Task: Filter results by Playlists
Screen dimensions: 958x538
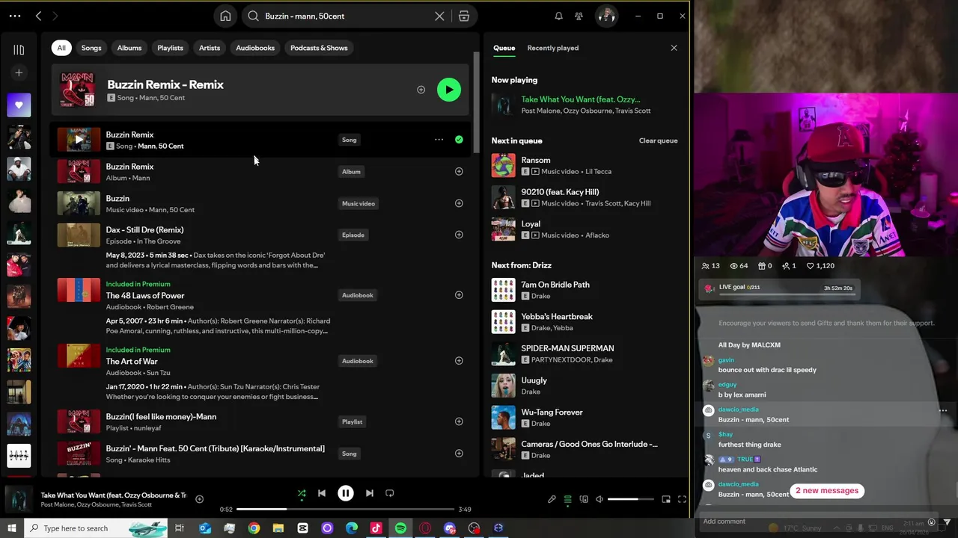Action: coord(170,48)
